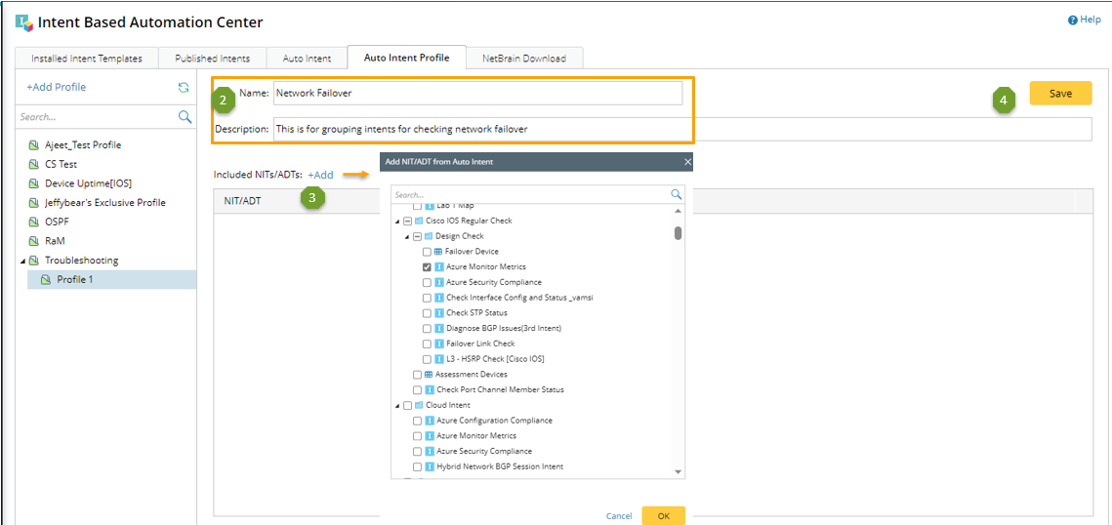
Task: Click the yellow Save button
Action: tap(1060, 94)
